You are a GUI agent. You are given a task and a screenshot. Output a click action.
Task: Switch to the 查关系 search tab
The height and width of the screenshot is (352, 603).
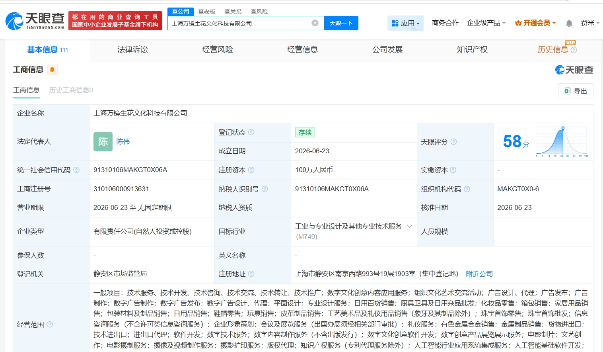click(x=233, y=12)
